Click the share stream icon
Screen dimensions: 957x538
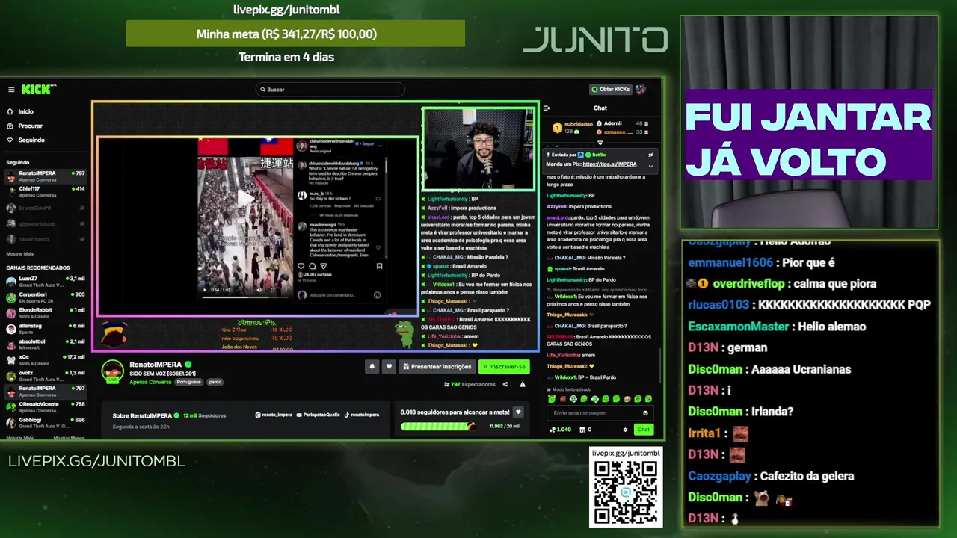[505, 384]
